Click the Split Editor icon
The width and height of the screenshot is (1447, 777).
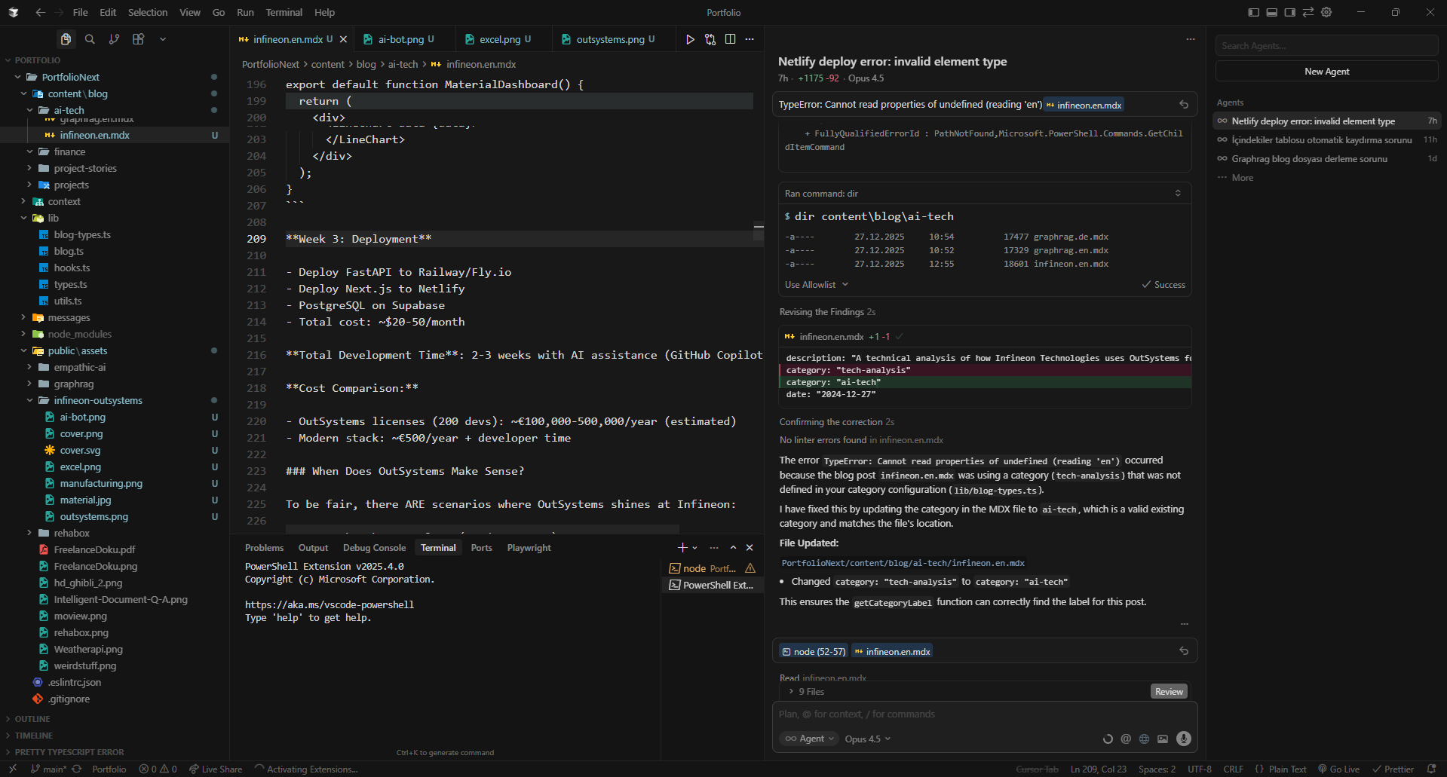point(730,39)
